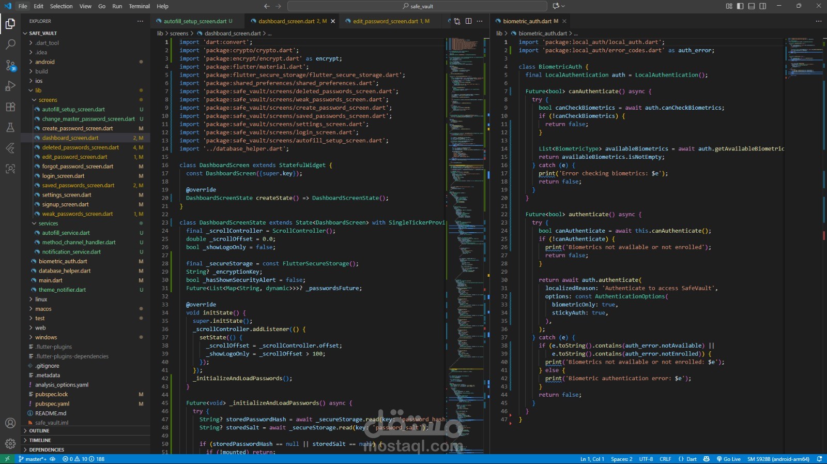Screen dimensions: 827x464
Task: Open the Search view in activity bar
Action: click(10, 44)
